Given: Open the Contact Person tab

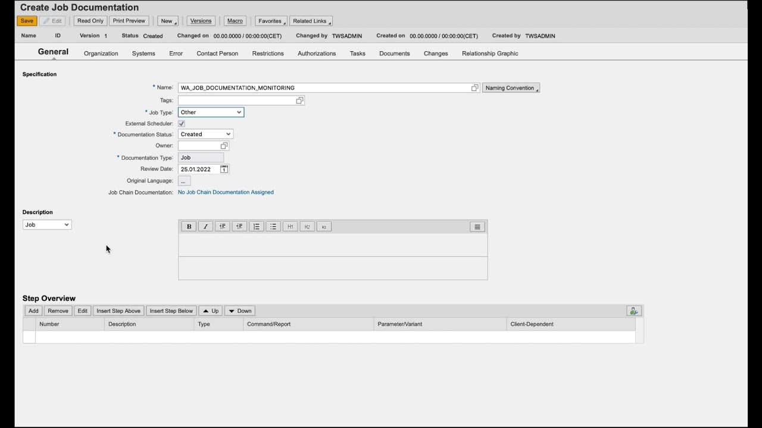Looking at the screenshot, I should (x=217, y=53).
